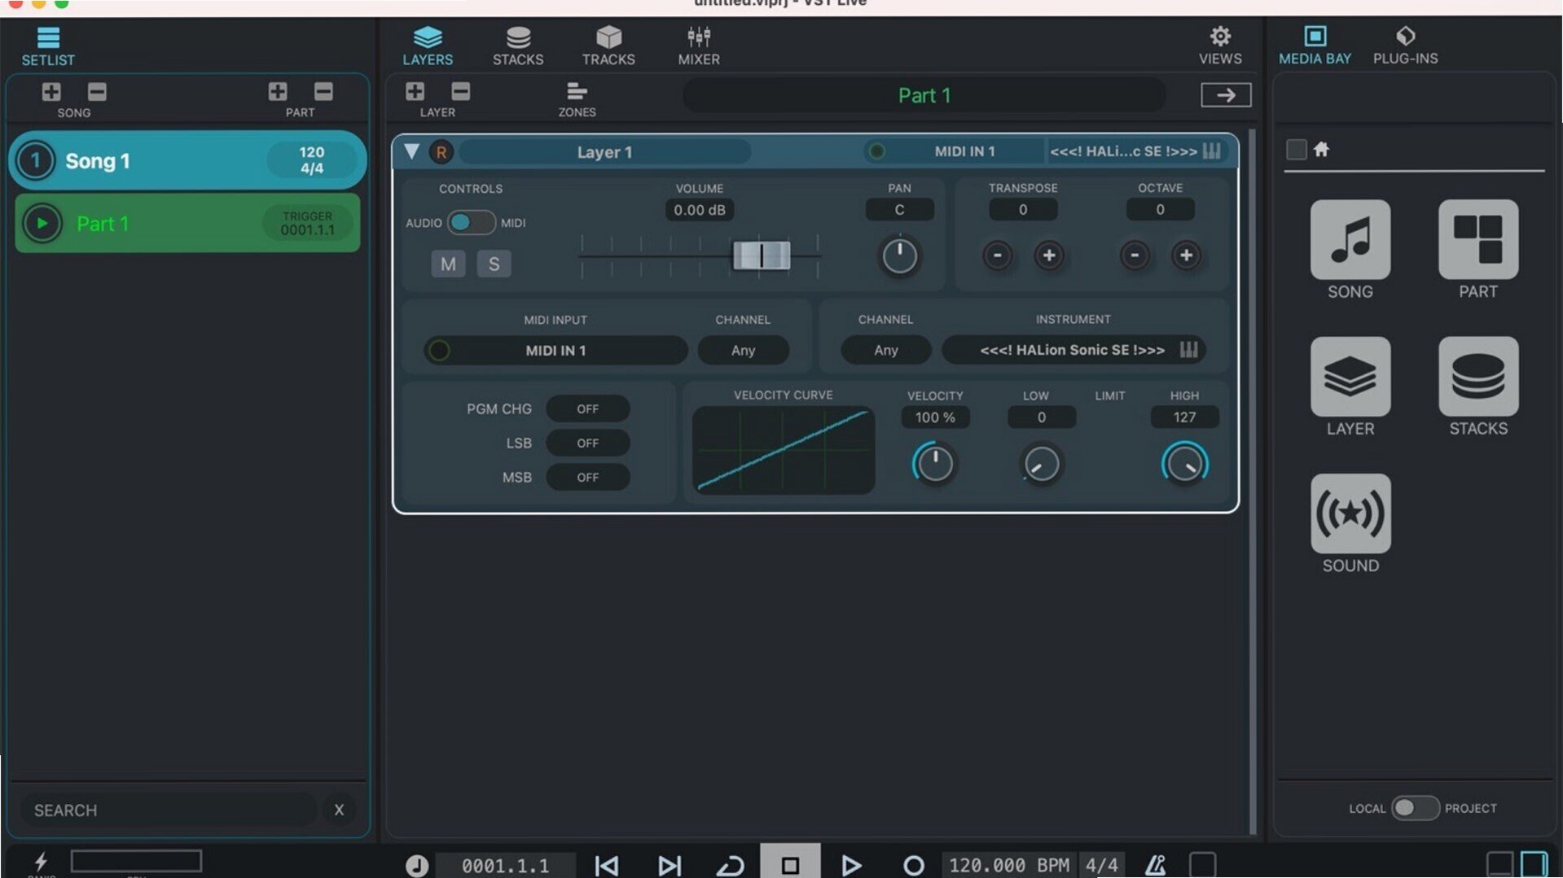
Task: Open the MIDI Input MIDI IN 1 dropdown
Action: pos(555,351)
